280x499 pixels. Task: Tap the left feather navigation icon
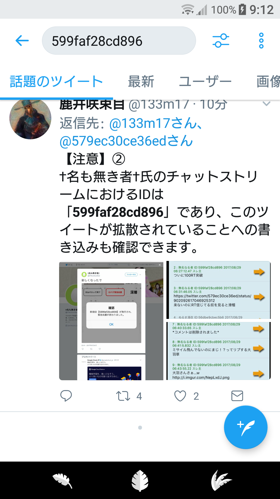tap(62, 480)
